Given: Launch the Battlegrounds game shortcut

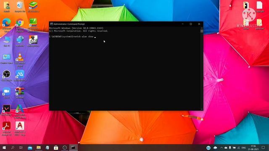Looking at the screenshot, I should [33, 41].
